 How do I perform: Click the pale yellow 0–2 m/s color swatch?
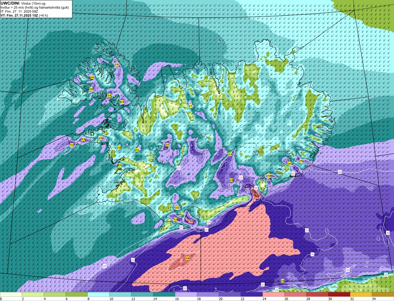(x=11, y=295)
